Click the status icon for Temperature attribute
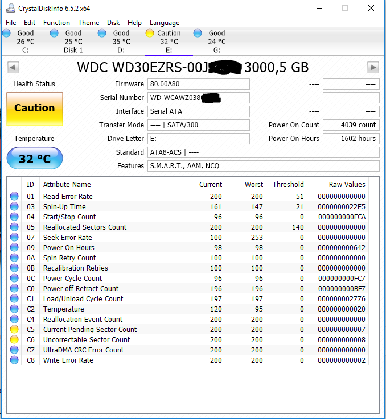The image size is (386, 419). 14,309
